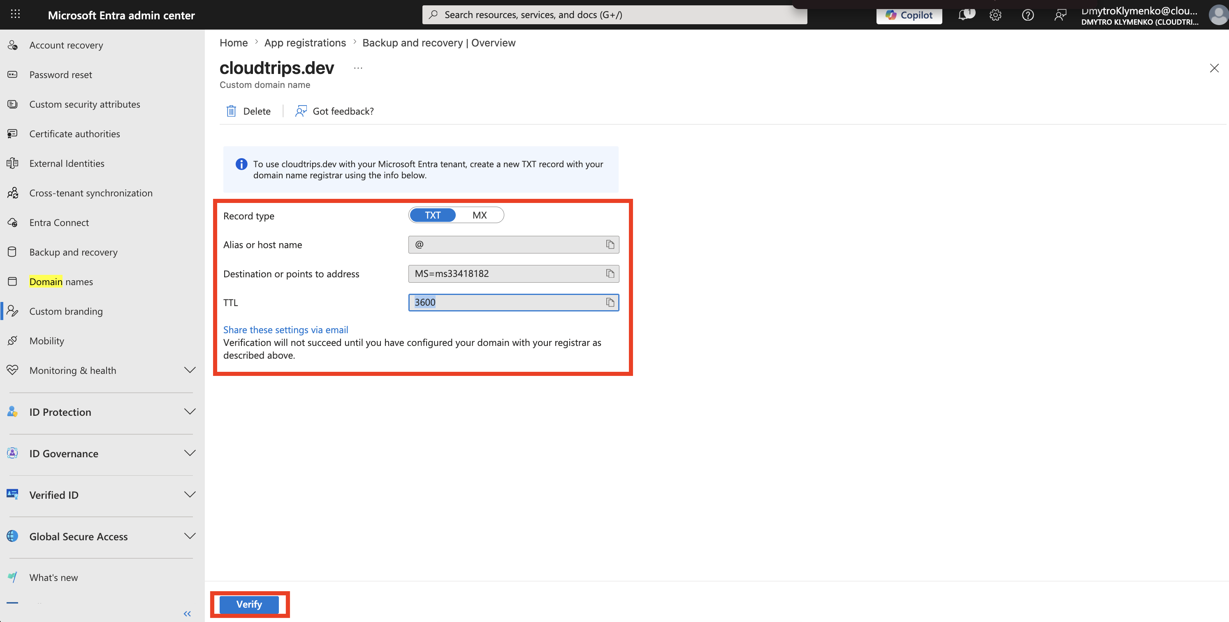Click the Custom branding sidebar icon
Image resolution: width=1229 pixels, height=622 pixels.
[13, 311]
